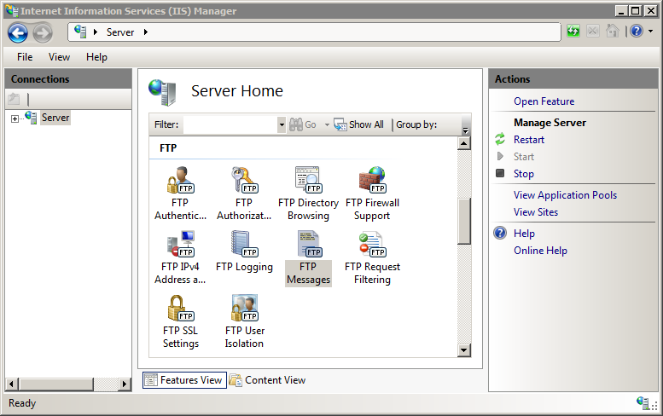Image resolution: width=663 pixels, height=416 pixels.
Task: Open the Help menu
Action: point(96,57)
